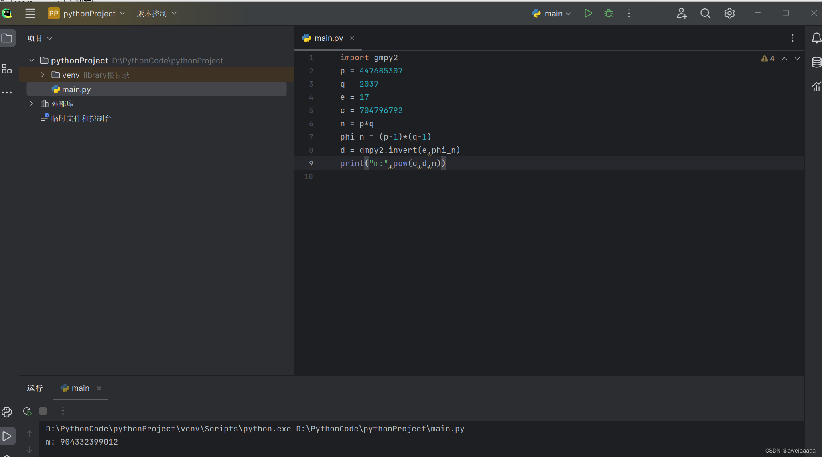Open the SciView chart tool window
The height and width of the screenshot is (457, 822).
pos(816,86)
